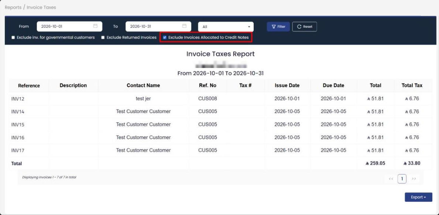This screenshot has height=215, width=439.
Task: Select invoice reference INV16
Action: (18, 138)
